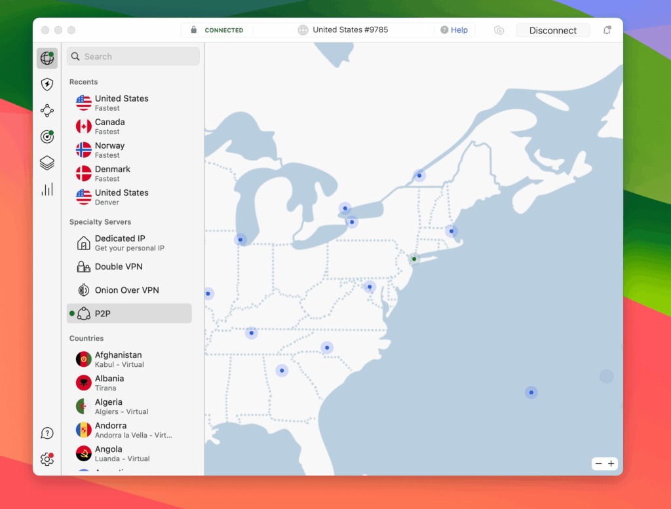This screenshot has width=671, height=509.
Task: Zoom in the map with plus button
Action: click(x=611, y=464)
